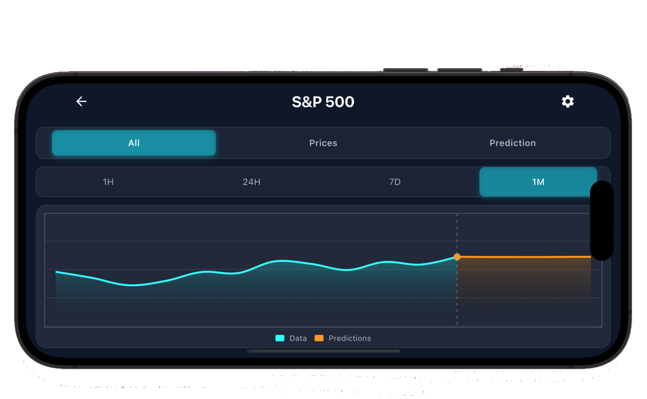Tap the back arrow icon

pos(81,102)
